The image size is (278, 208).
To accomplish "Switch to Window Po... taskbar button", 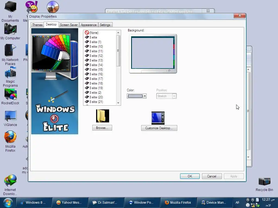I will tap(142, 203).
